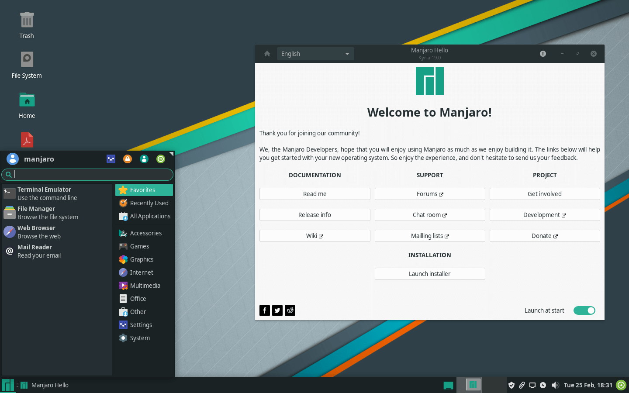Open the Facebook social icon
This screenshot has width=629, height=393.
coord(265,310)
